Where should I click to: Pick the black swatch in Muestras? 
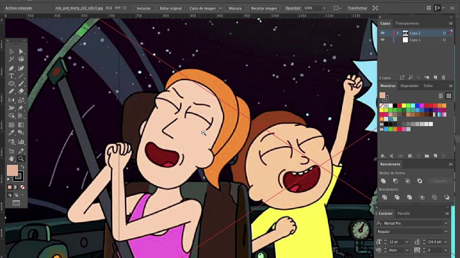pos(395,106)
